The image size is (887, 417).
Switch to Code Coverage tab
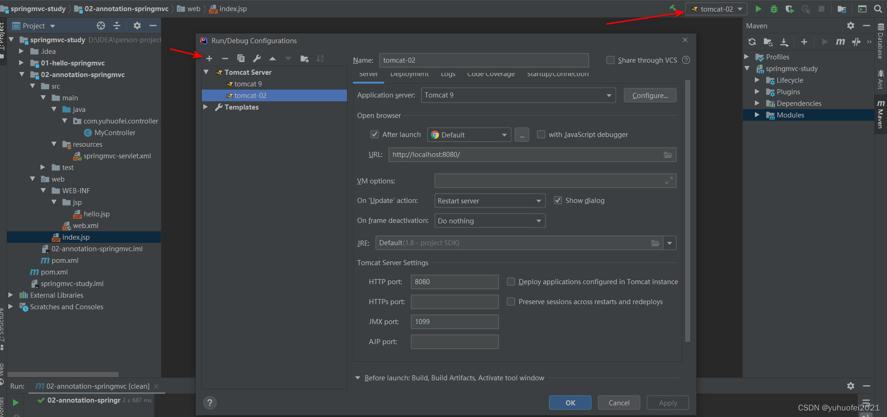[491, 75]
